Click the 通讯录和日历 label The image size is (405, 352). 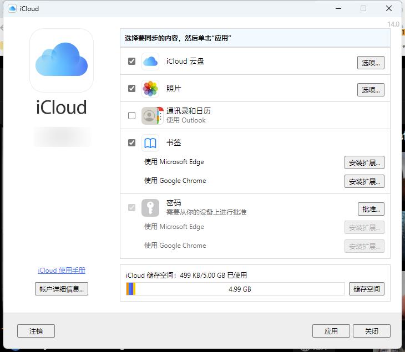pyautogui.click(x=188, y=111)
